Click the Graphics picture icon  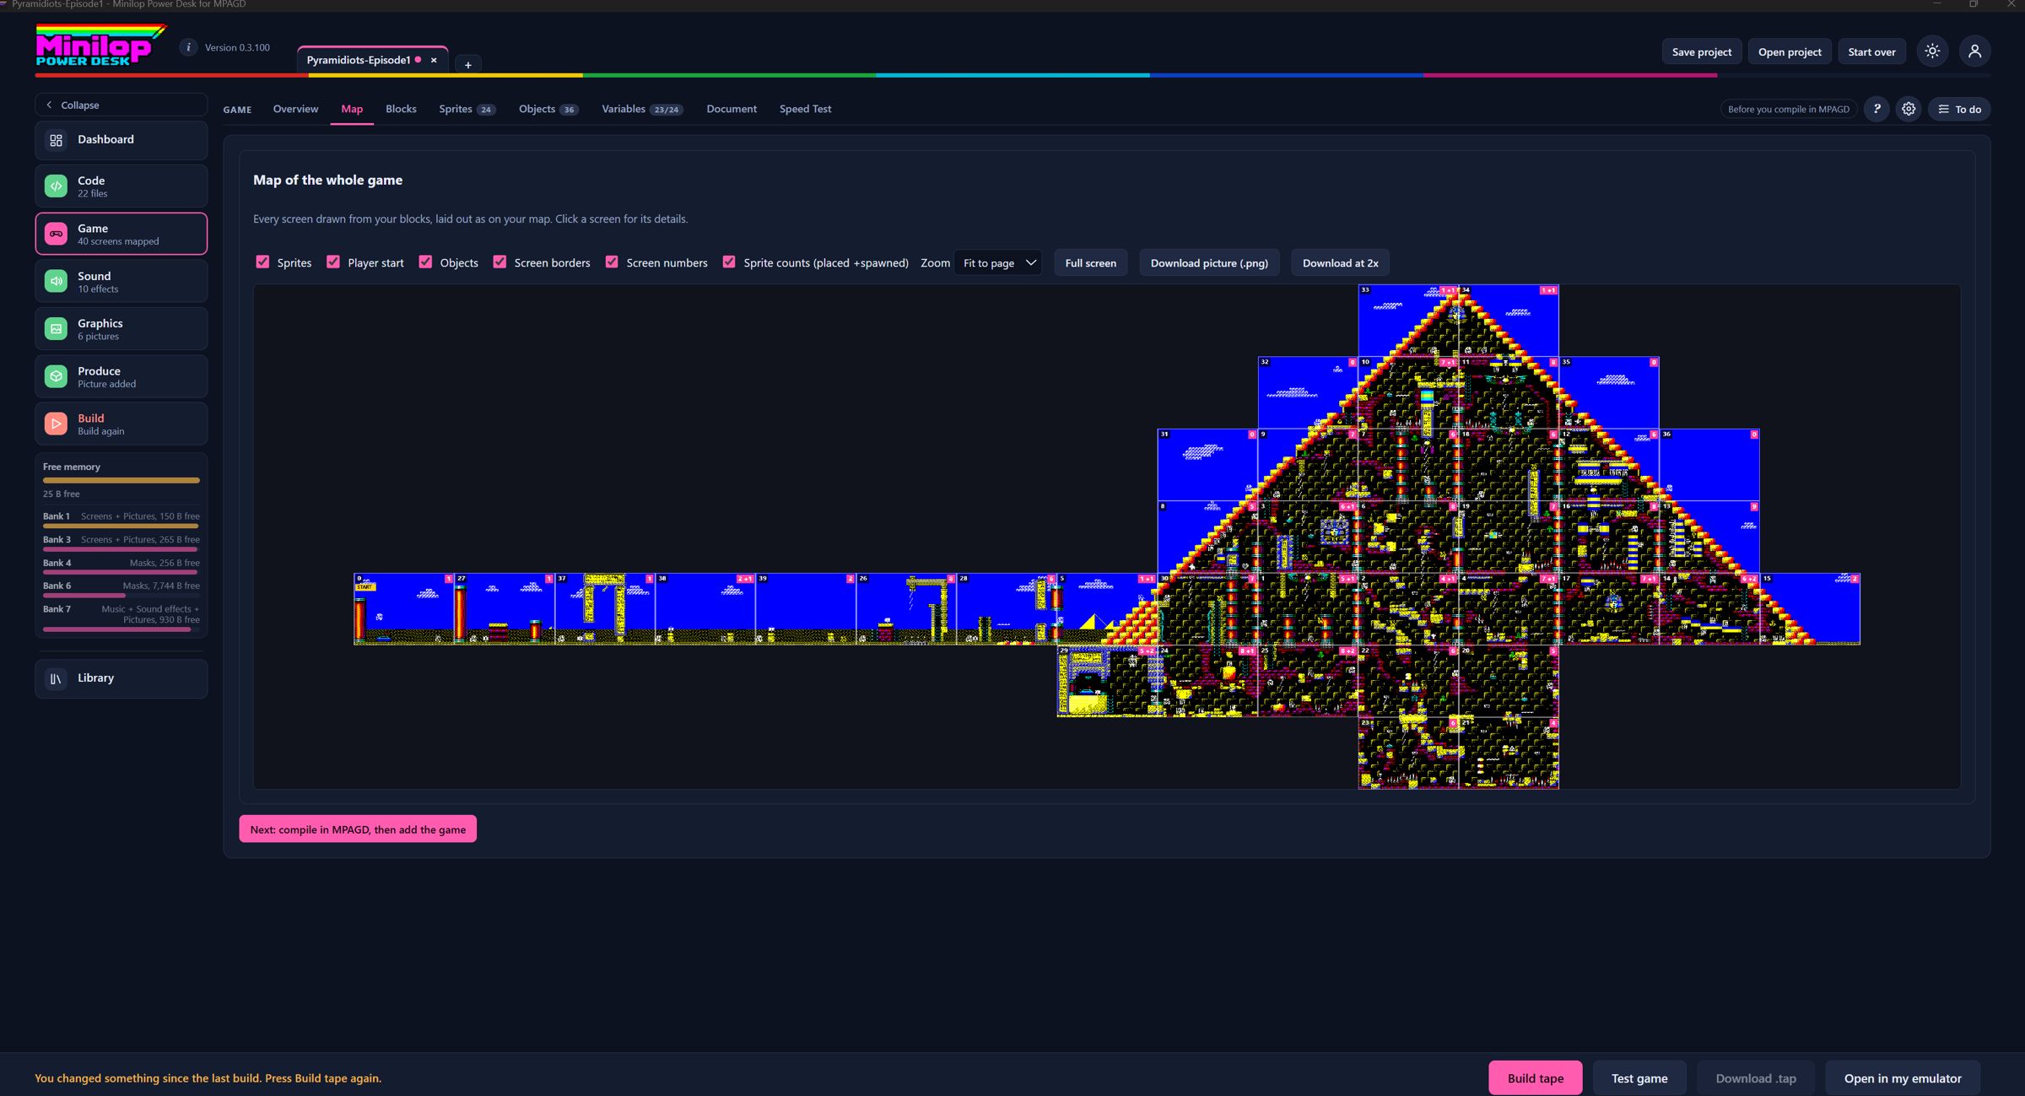(x=56, y=329)
